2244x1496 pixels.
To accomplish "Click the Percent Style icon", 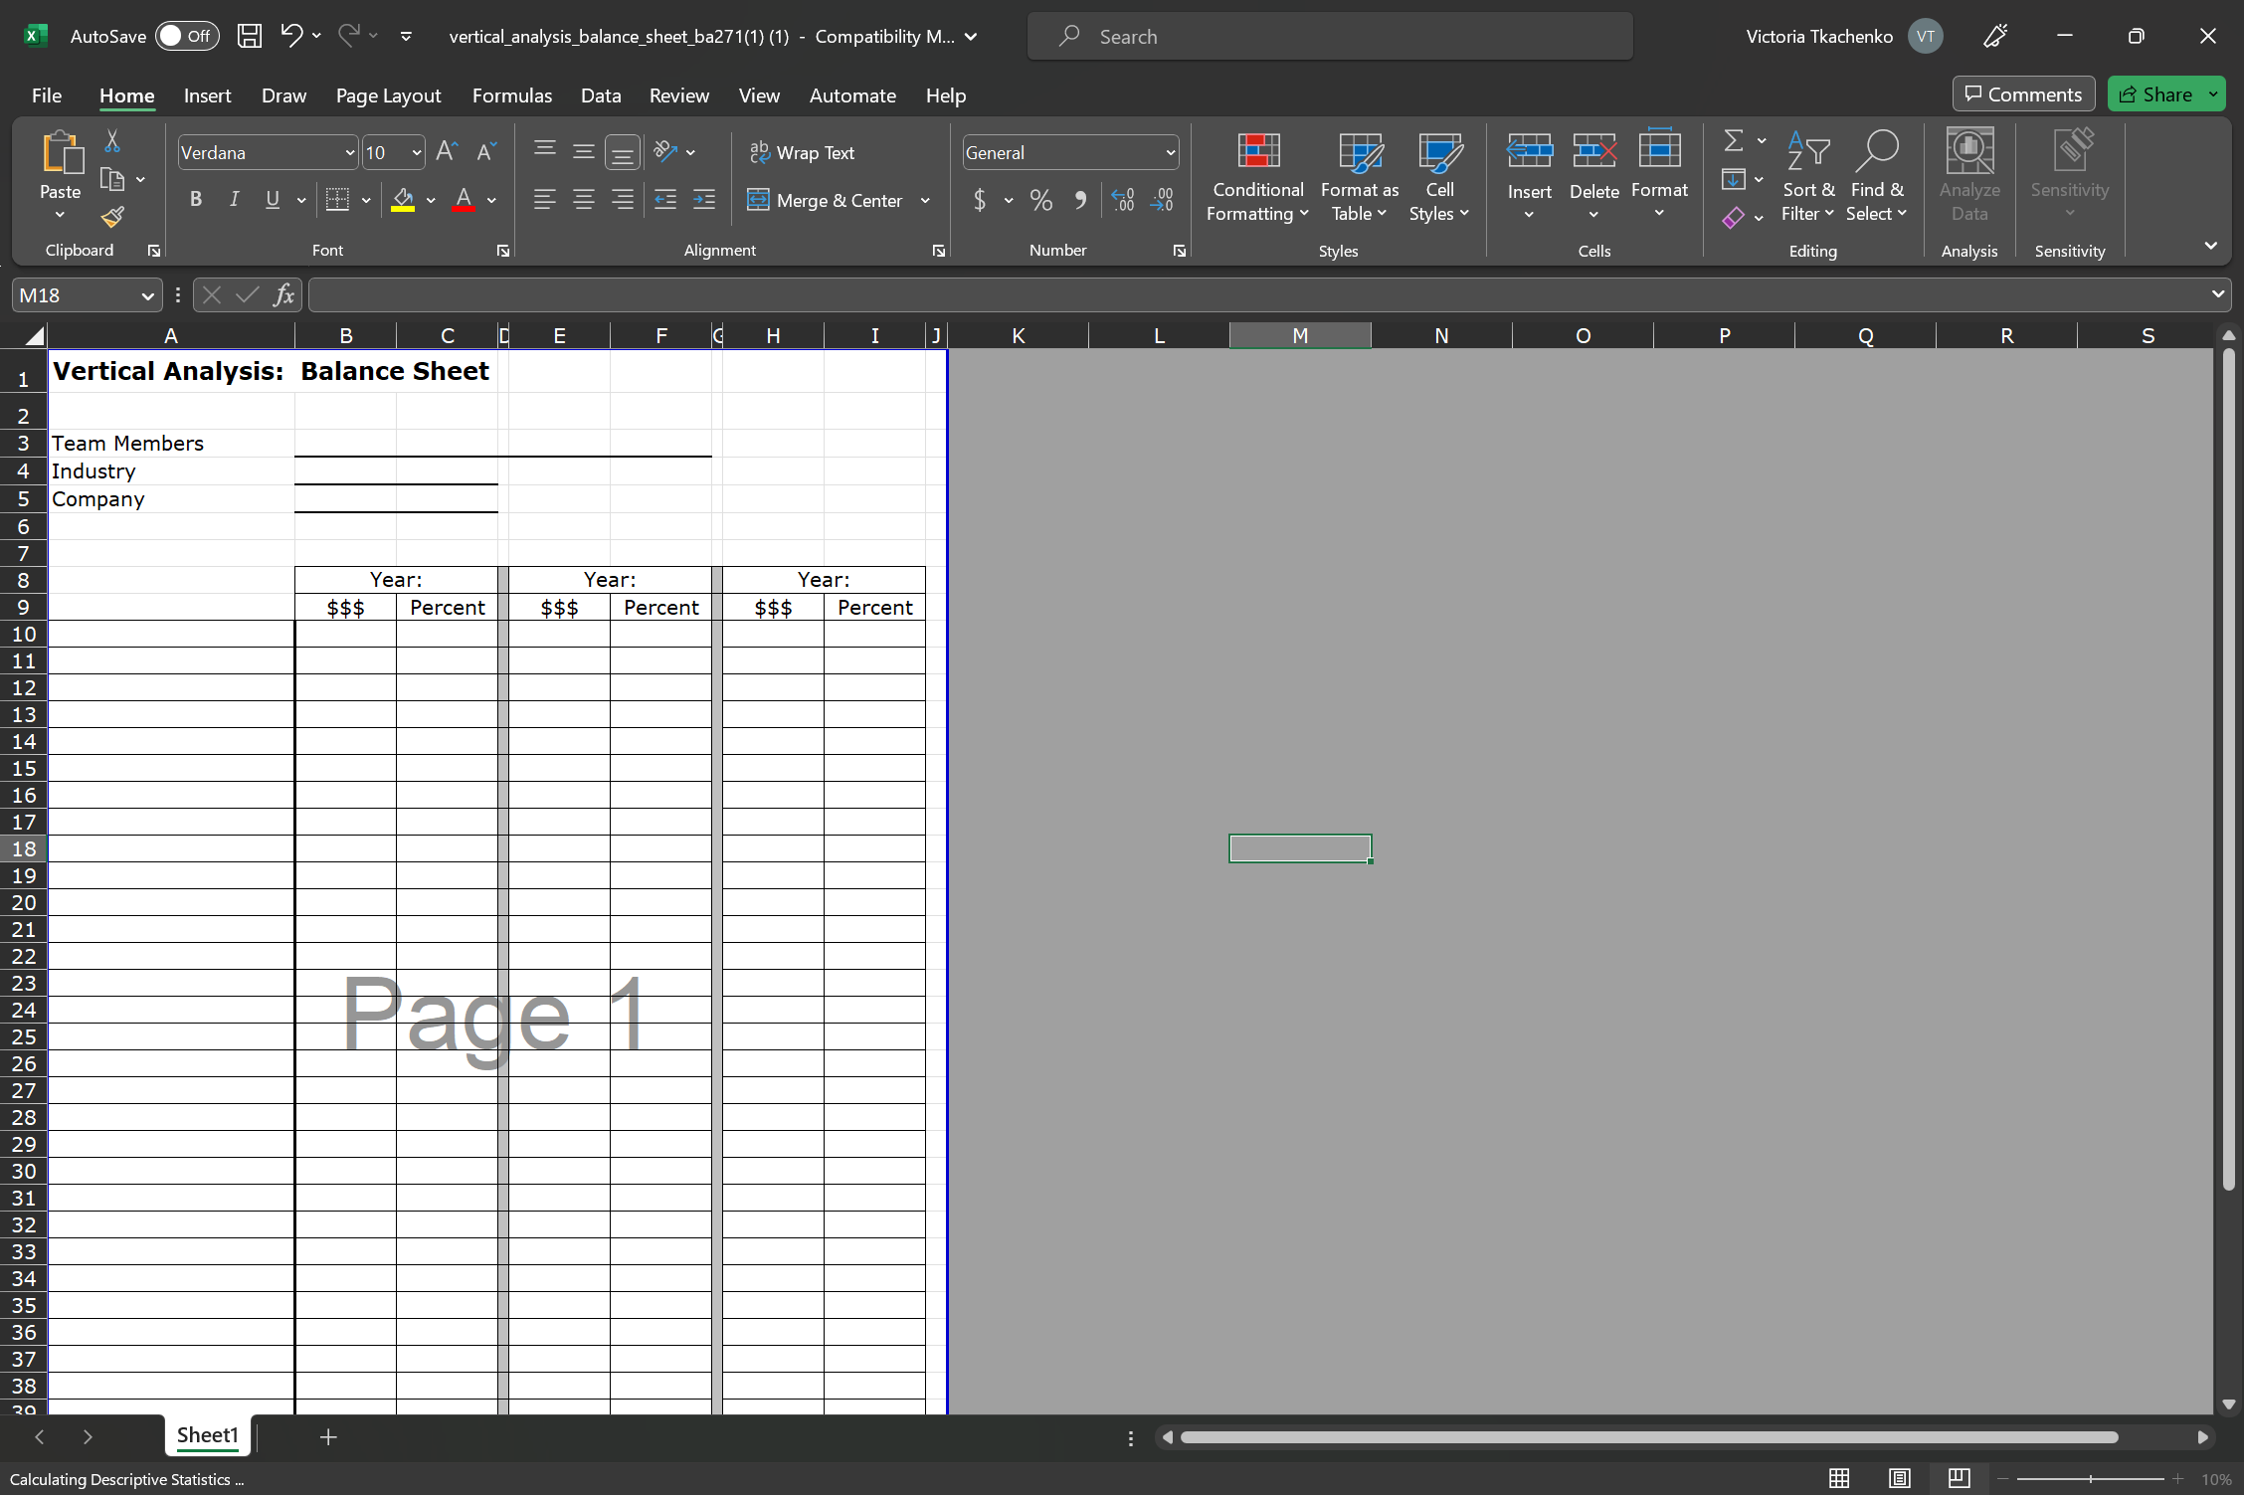I will (x=1040, y=200).
